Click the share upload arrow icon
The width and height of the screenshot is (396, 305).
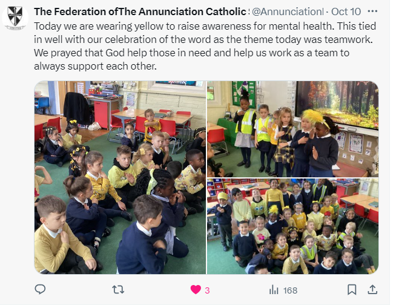pyautogui.click(x=372, y=289)
